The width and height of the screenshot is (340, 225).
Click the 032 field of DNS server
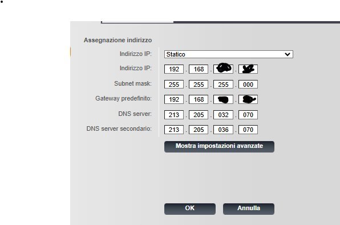224,115
